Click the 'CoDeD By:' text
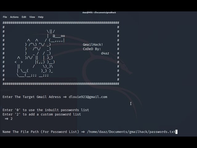 pos(92,49)
